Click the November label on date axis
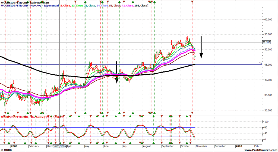This screenshot has height=152, width=278. 202,146
